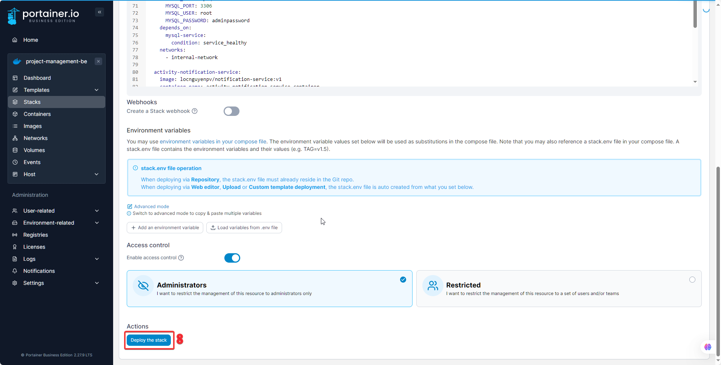The image size is (721, 365).
Task: Click the Containers cube icon
Action: pyautogui.click(x=15, y=114)
